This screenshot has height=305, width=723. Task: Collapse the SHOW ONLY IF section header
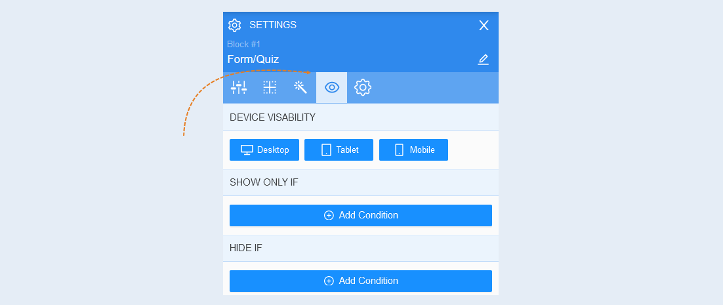pos(361,182)
